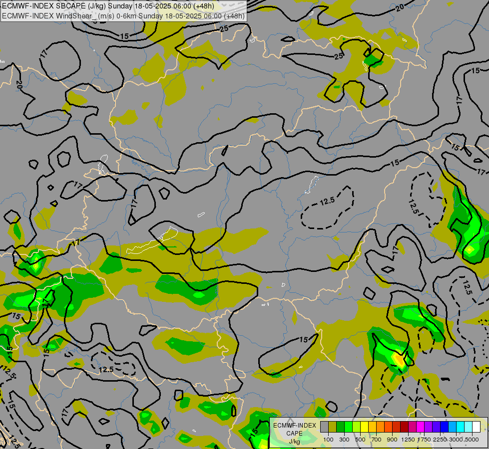Select the pure blue legend swatch
The image size is (489, 449).
coord(445,427)
